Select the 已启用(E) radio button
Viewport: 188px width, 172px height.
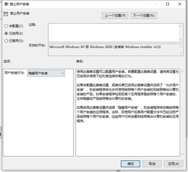(6, 33)
